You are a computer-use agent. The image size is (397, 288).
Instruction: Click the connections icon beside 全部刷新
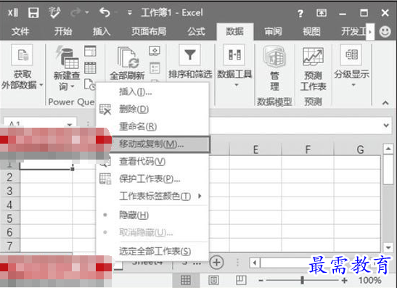(155, 51)
